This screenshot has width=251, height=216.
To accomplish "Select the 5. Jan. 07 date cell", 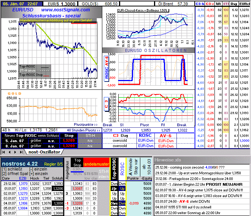I will 14,141.
